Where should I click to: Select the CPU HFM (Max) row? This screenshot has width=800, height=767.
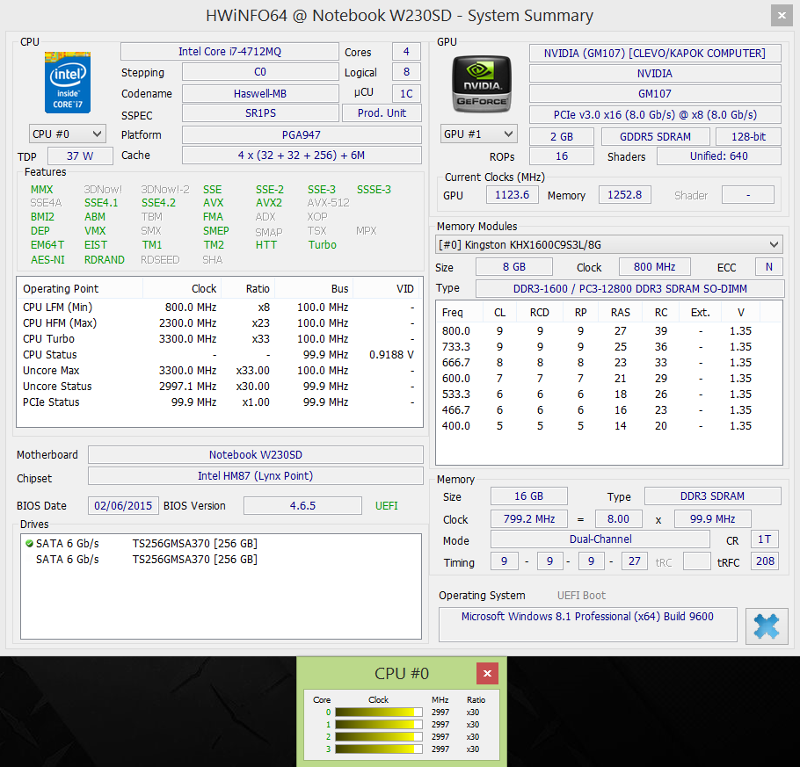coord(220,323)
